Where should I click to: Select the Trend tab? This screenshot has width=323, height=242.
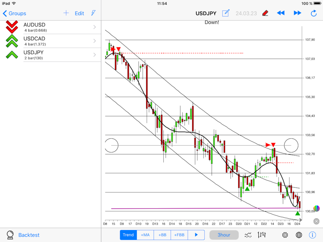[x=128, y=235]
